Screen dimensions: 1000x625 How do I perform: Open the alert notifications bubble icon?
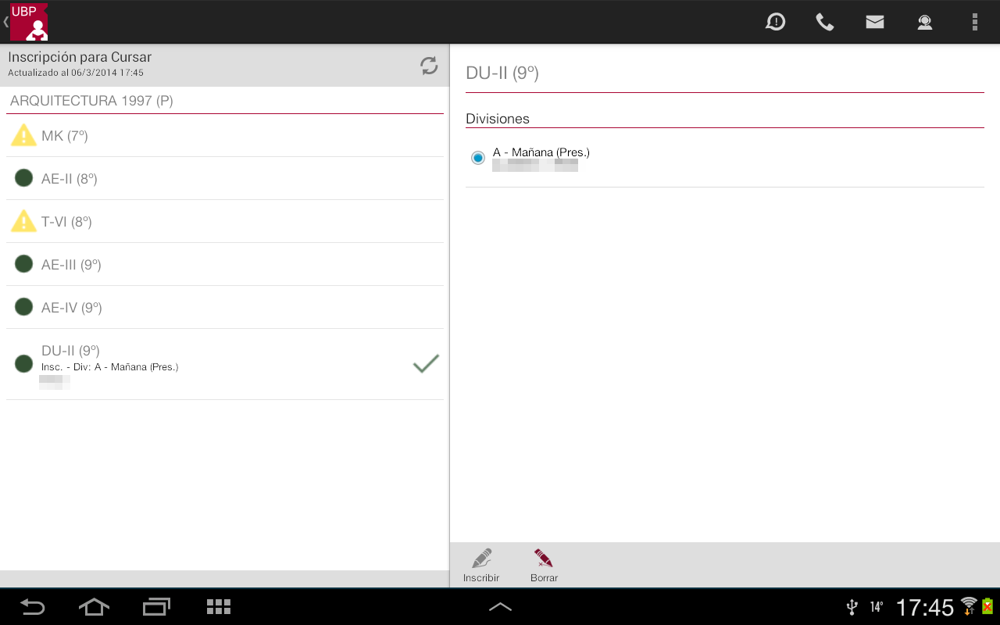pyautogui.click(x=775, y=22)
